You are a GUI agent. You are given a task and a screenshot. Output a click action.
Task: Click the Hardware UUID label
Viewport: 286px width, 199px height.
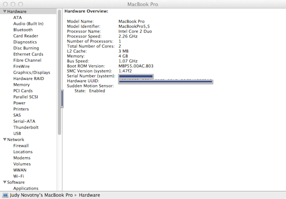(83, 81)
